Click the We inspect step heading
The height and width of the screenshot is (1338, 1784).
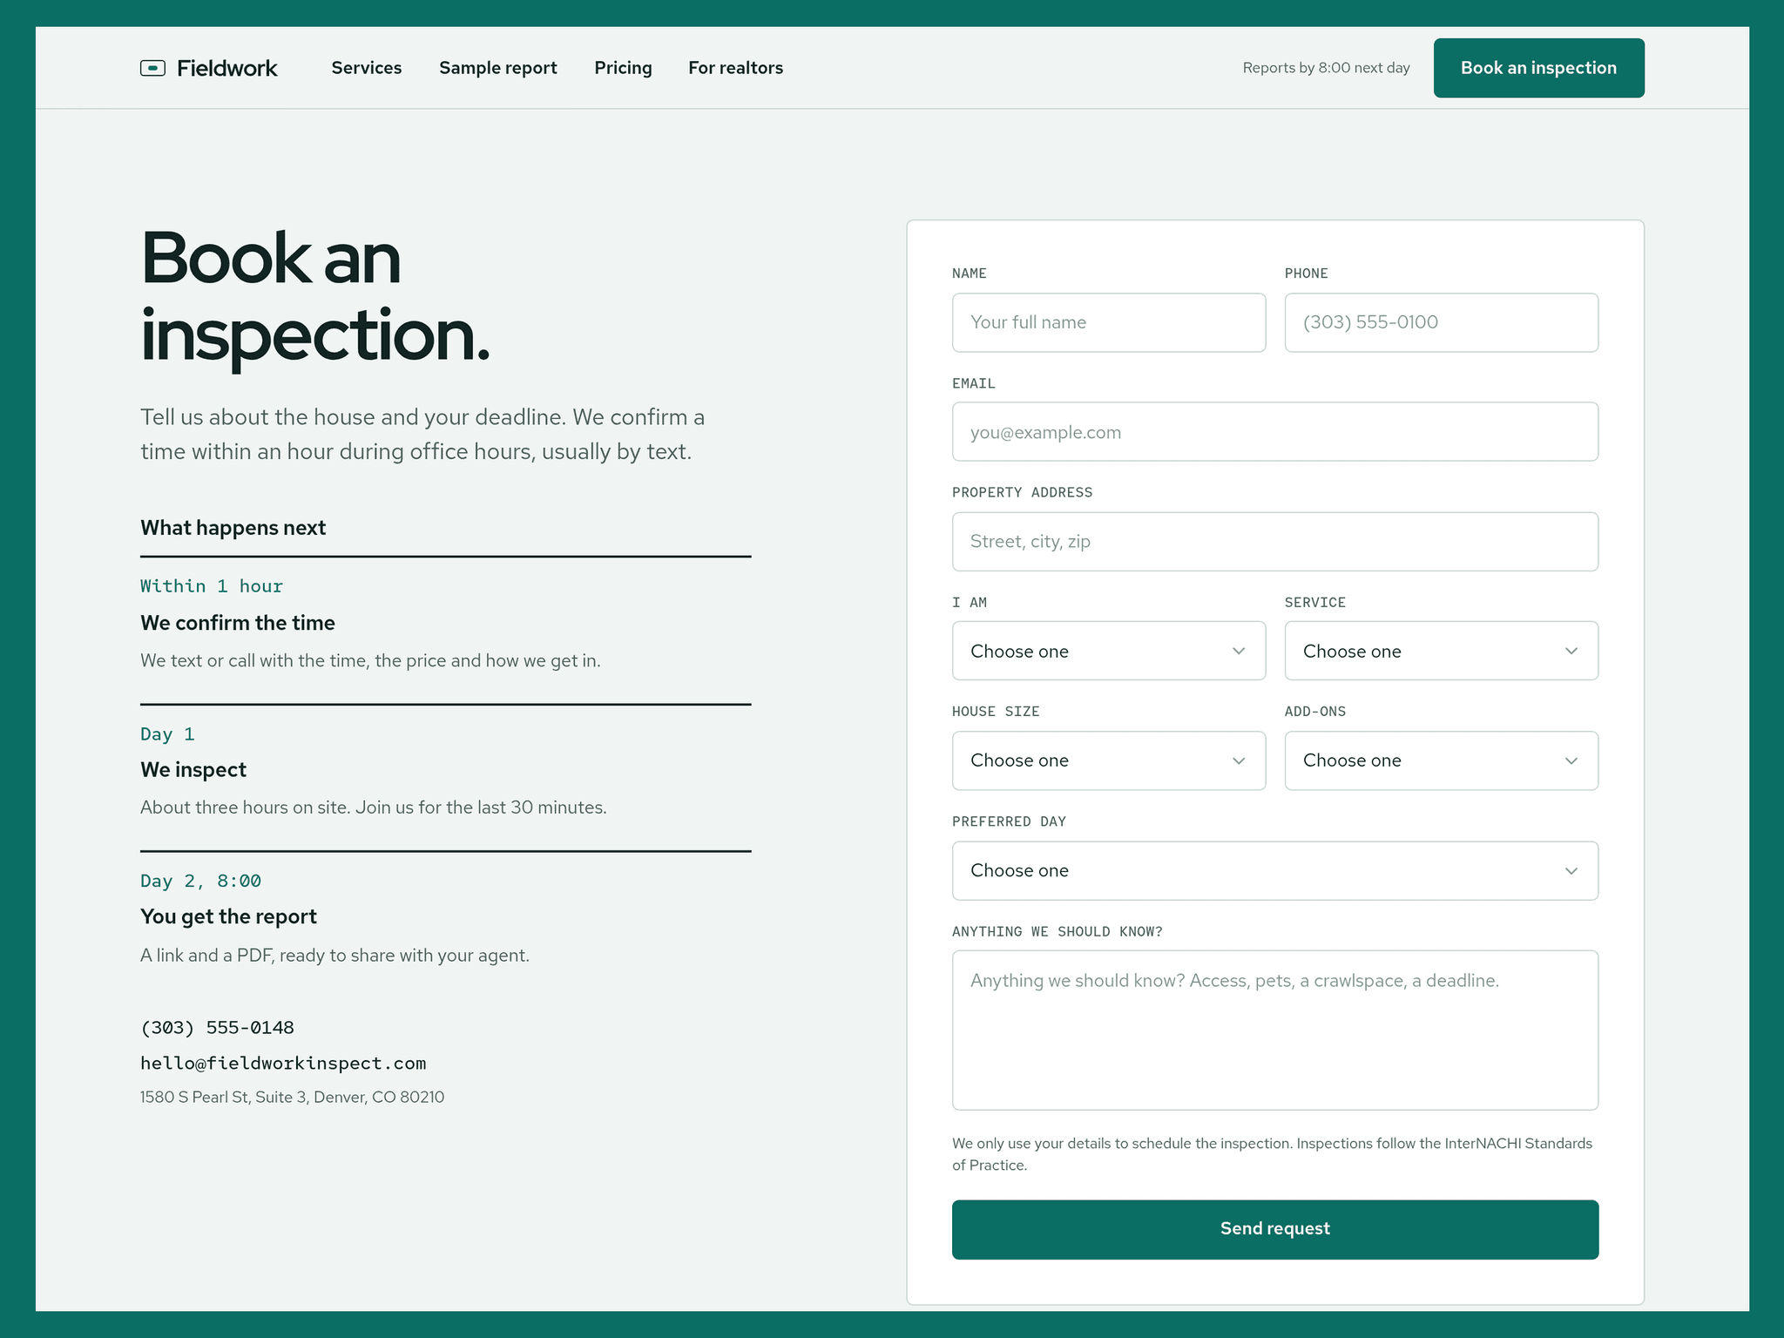[193, 770]
